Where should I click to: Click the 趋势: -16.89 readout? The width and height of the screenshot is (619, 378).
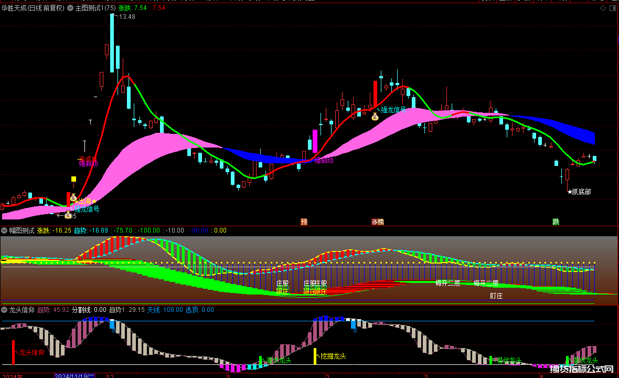[91, 230]
